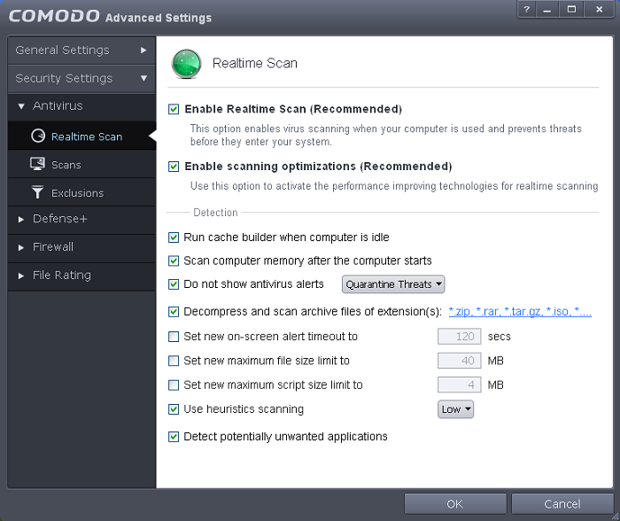The height and width of the screenshot is (521, 620).
Task: Click the help question mark button
Action: 526,9
